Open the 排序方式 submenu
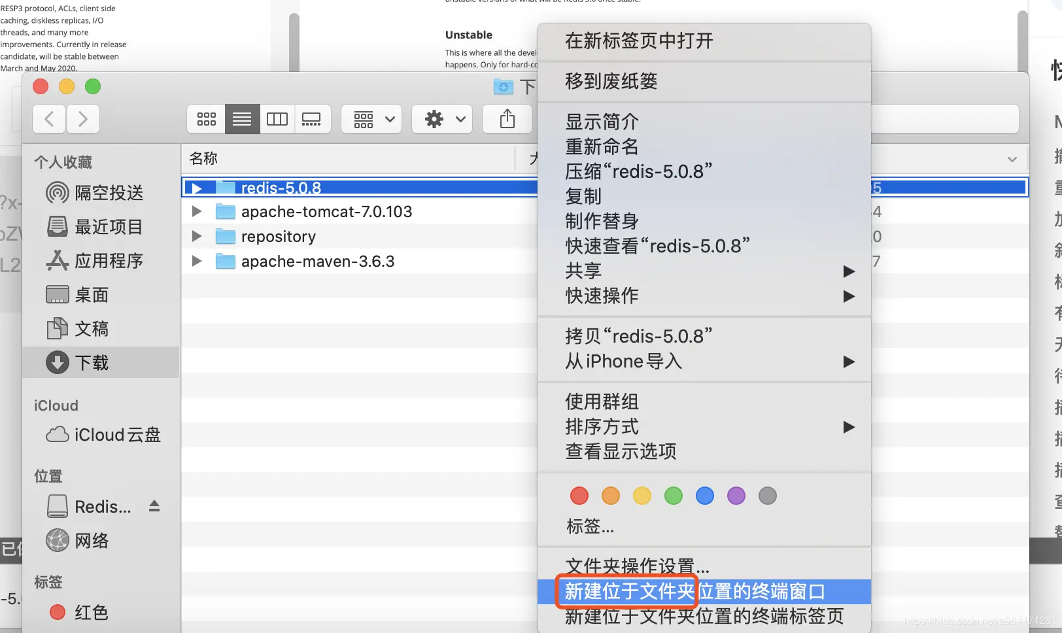The height and width of the screenshot is (633, 1062). point(704,426)
